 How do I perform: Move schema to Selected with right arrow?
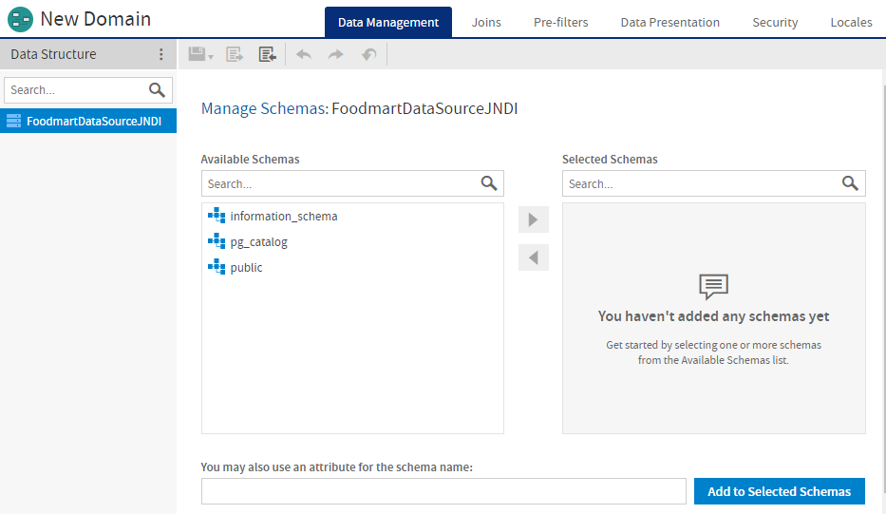click(534, 219)
